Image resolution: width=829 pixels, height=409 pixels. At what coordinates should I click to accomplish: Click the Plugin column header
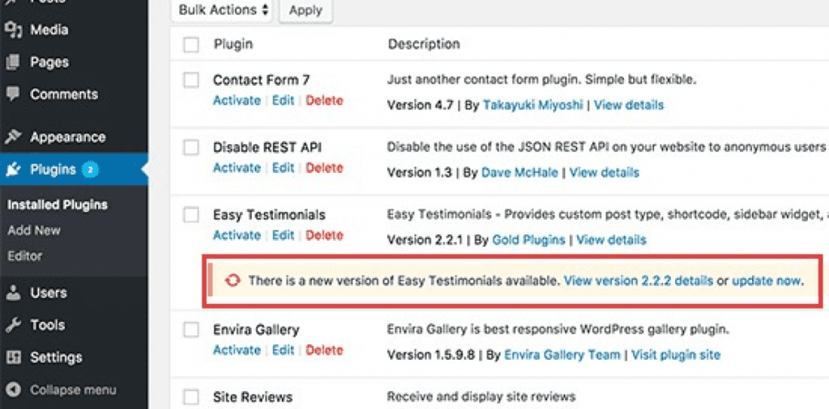(x=233, y=44)
